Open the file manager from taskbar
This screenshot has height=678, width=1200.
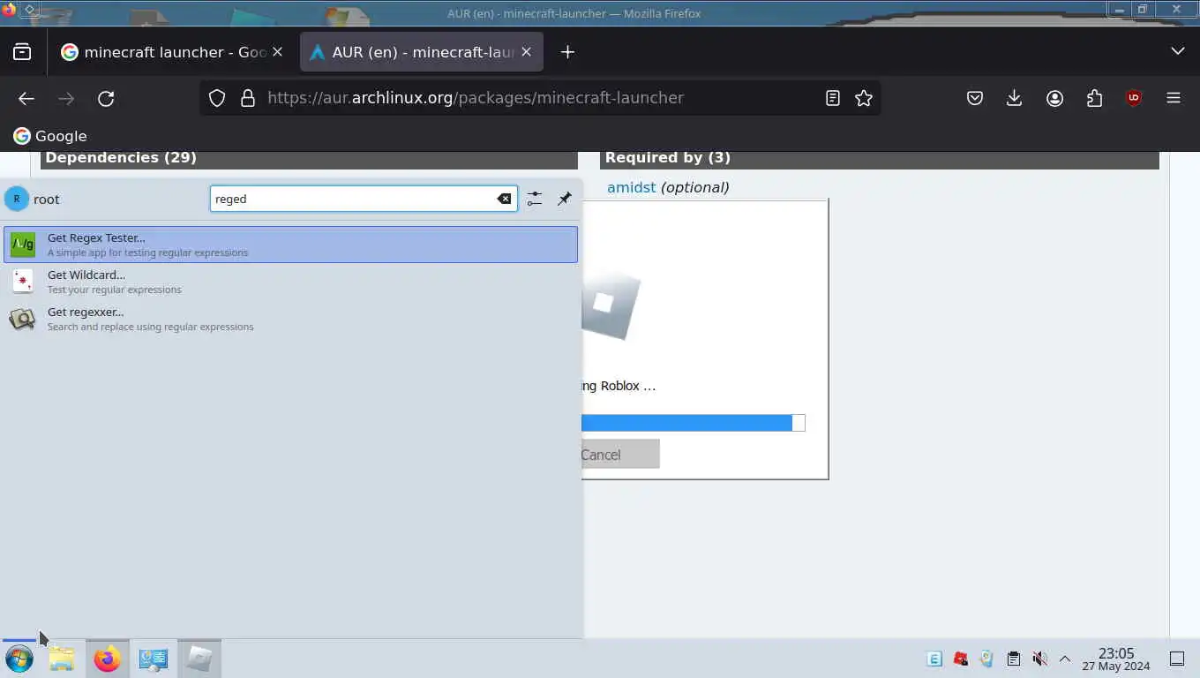coord(61,659)
